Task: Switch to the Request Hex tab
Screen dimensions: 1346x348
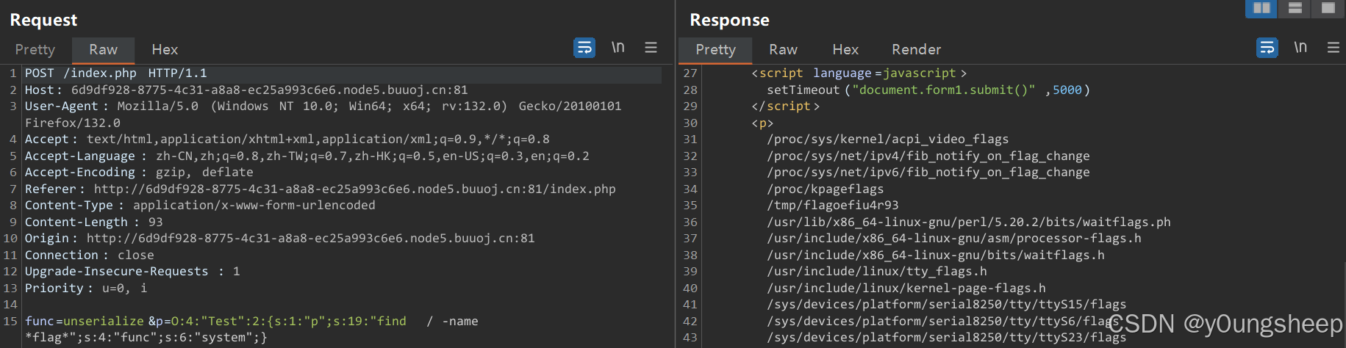Action: point(165,49)
